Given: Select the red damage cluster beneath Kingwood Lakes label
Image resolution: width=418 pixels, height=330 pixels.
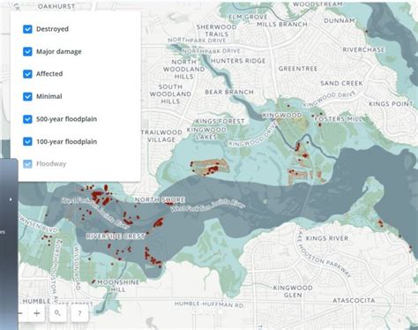Looking at the screenshot, I should coord(210,167).
